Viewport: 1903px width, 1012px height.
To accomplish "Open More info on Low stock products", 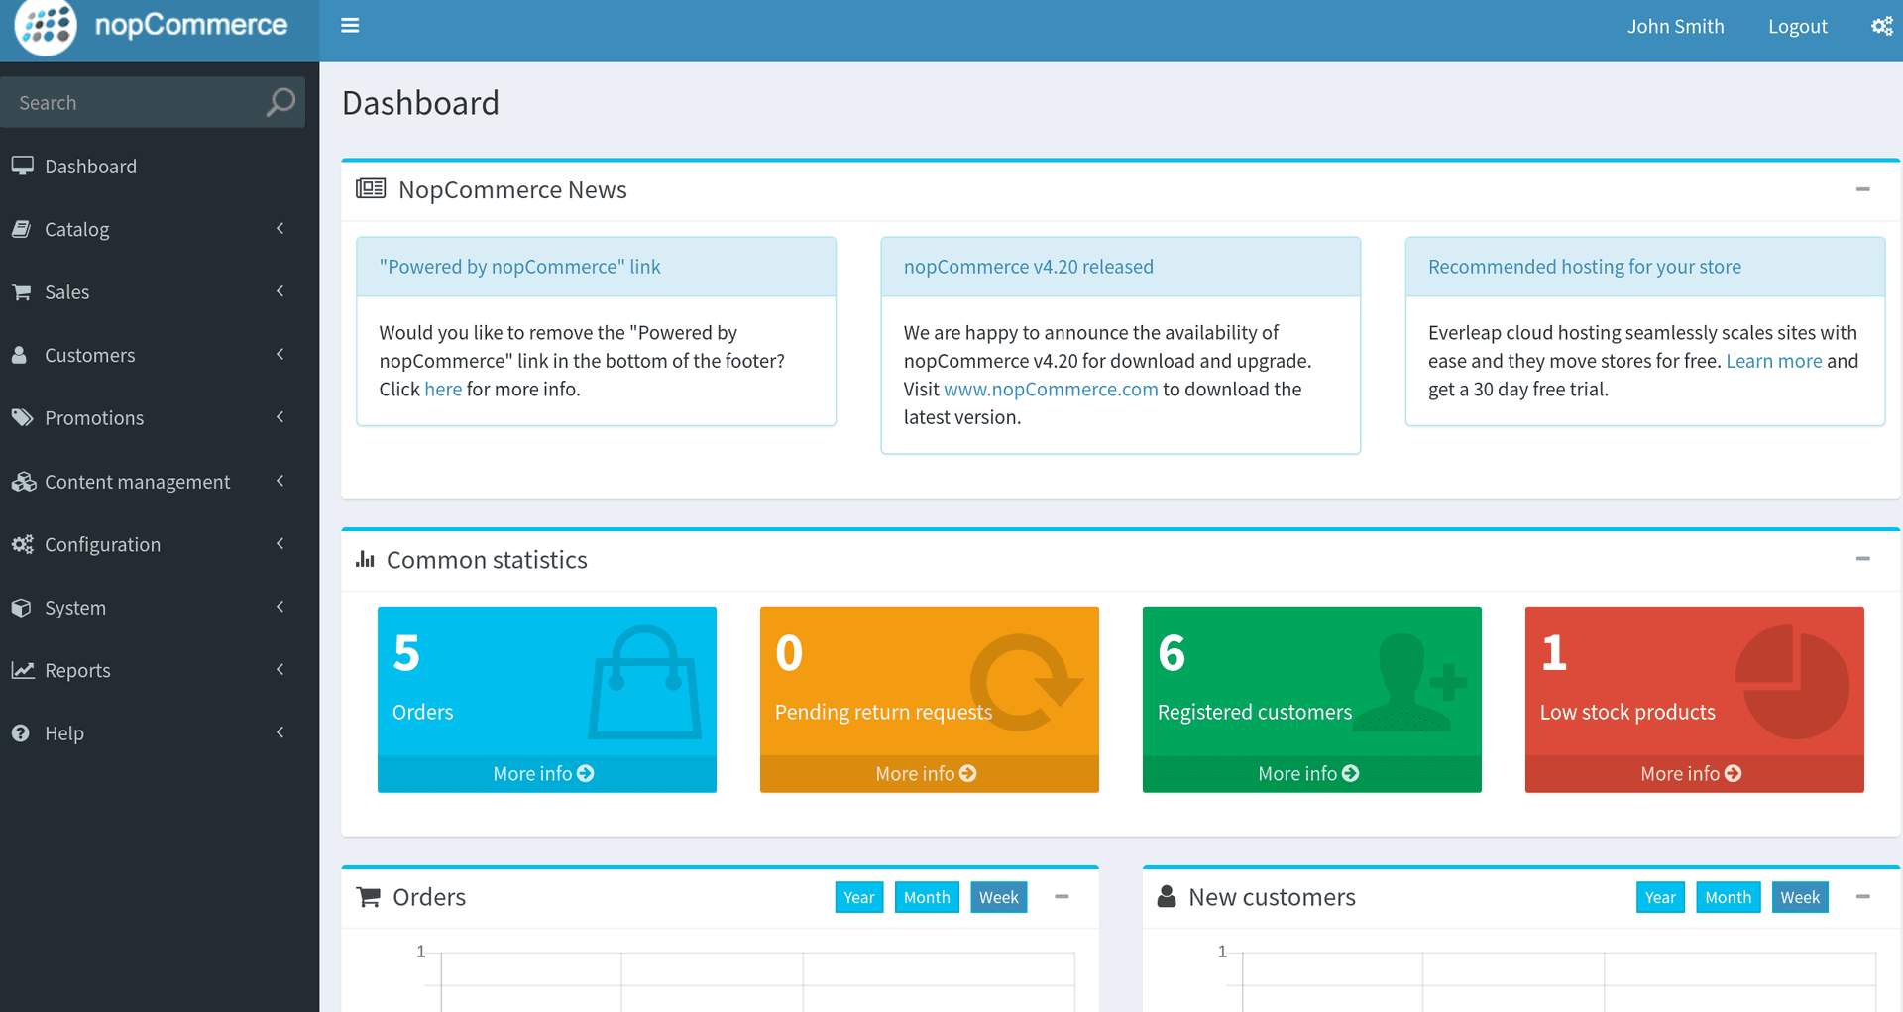I will pyautogui.click(x=1692, y=773).
